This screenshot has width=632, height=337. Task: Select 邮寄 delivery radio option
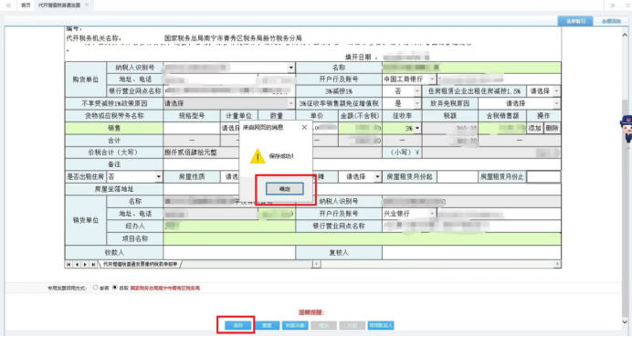96,288
